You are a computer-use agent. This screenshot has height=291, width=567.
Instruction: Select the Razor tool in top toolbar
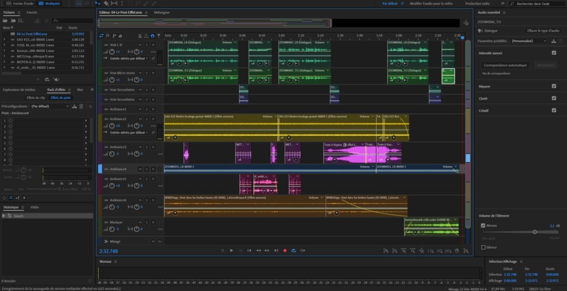pos(106,3)
